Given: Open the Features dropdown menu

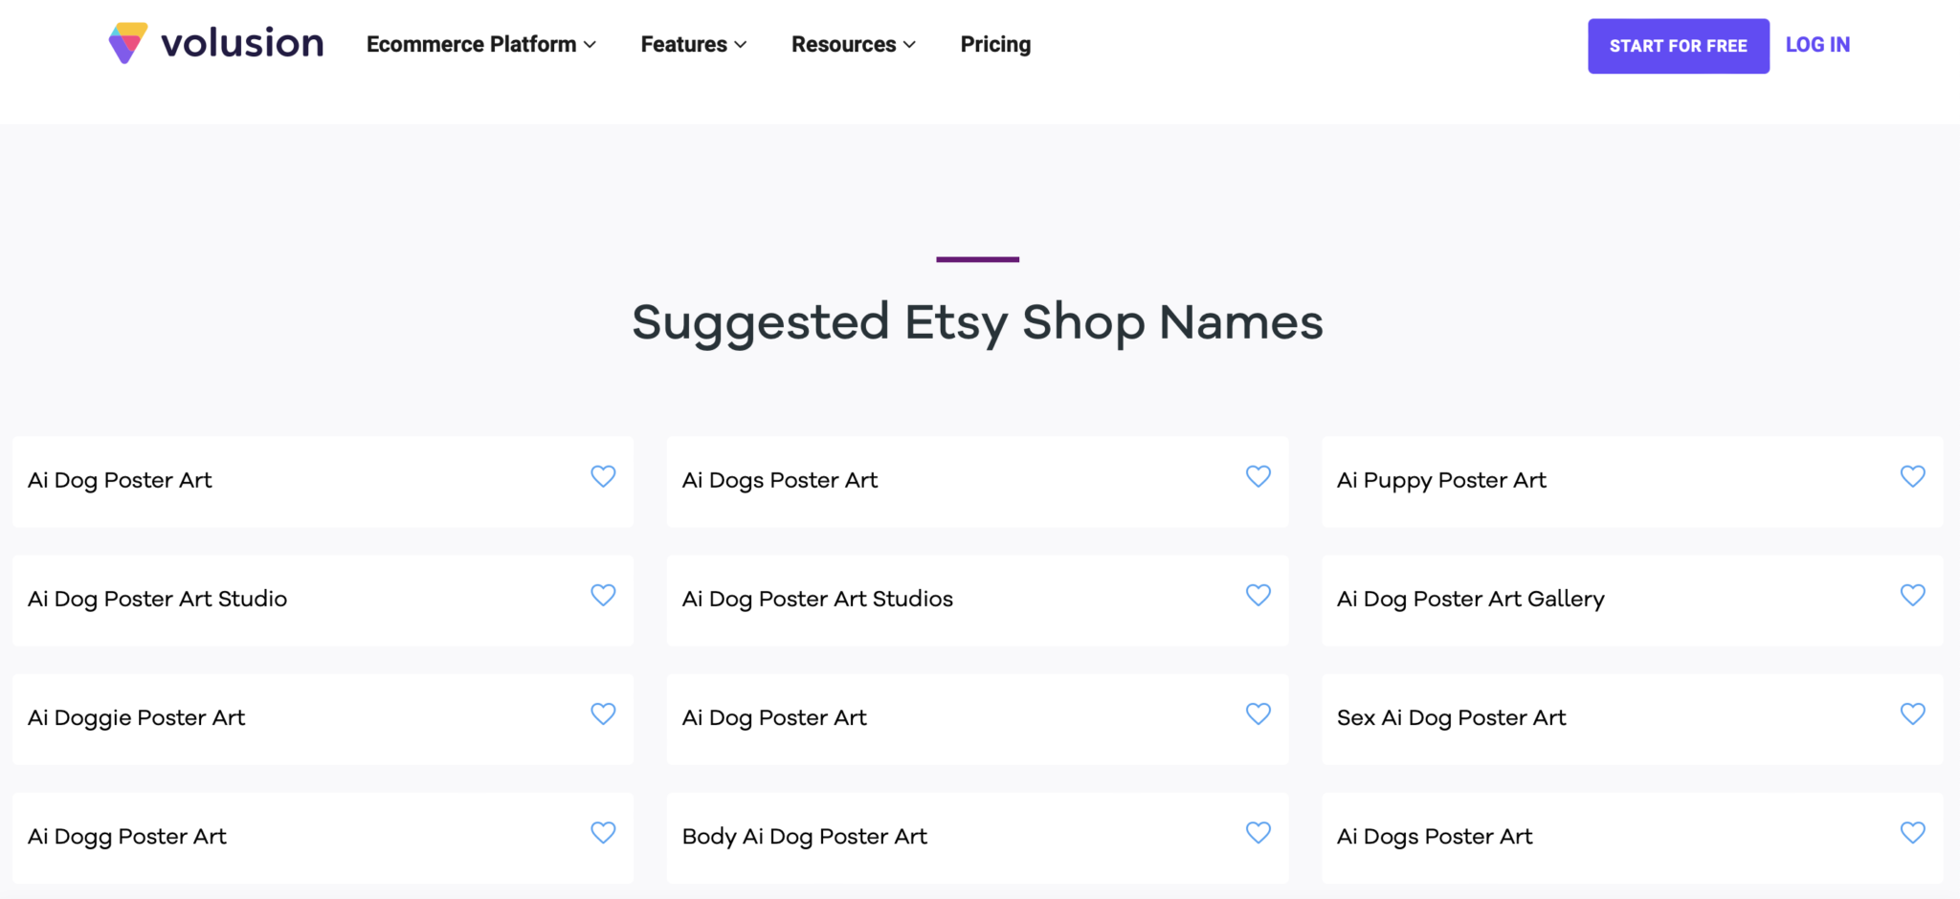Looking at the screenshot, I should click(x=693, y=44).
